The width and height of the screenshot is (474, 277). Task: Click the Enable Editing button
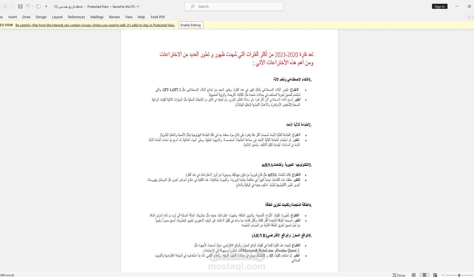point(191,25)
